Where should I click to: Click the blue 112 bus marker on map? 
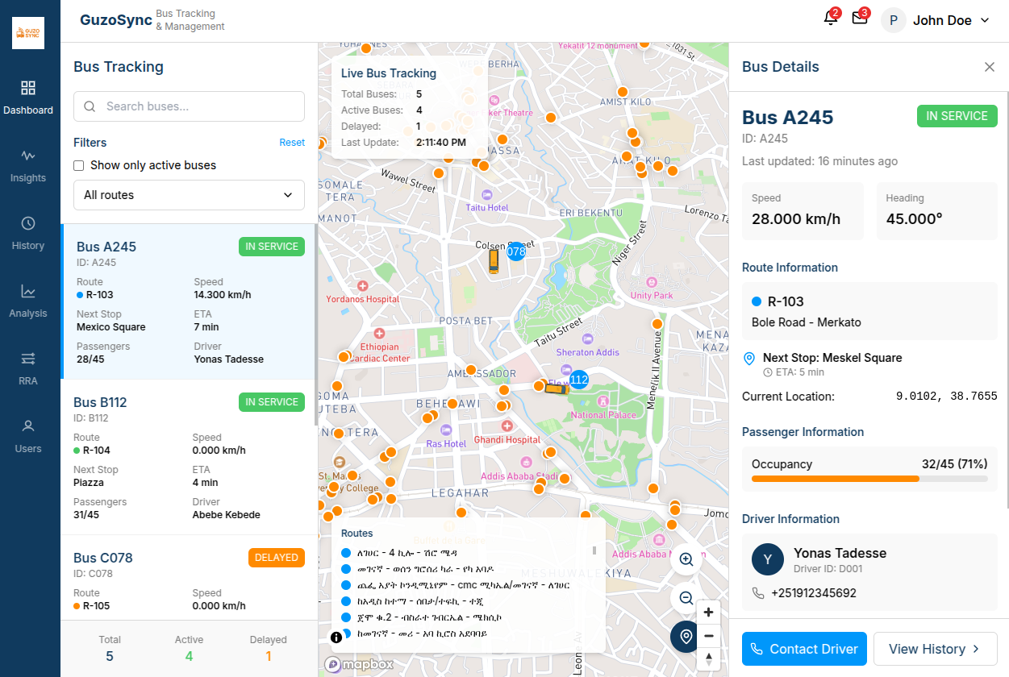[x=578, y=379]
